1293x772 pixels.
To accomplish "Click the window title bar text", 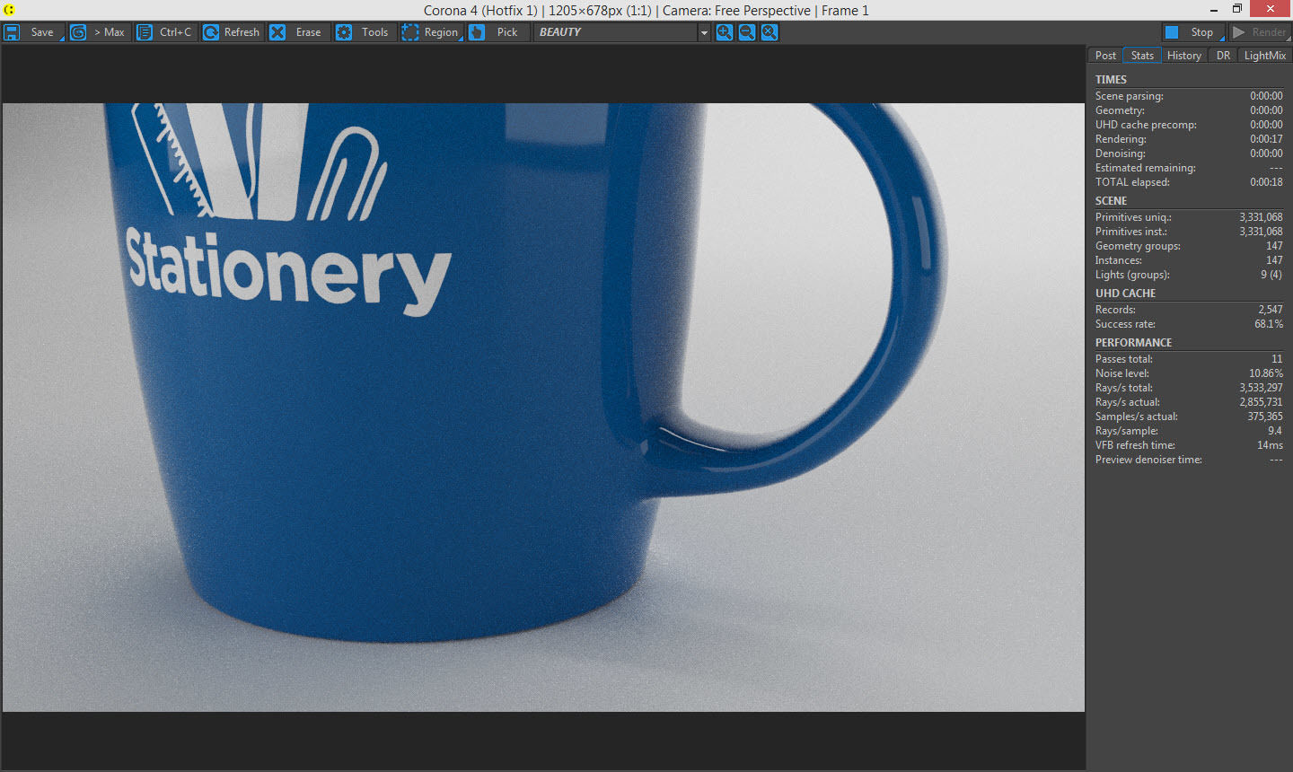I will click(646, 11).
